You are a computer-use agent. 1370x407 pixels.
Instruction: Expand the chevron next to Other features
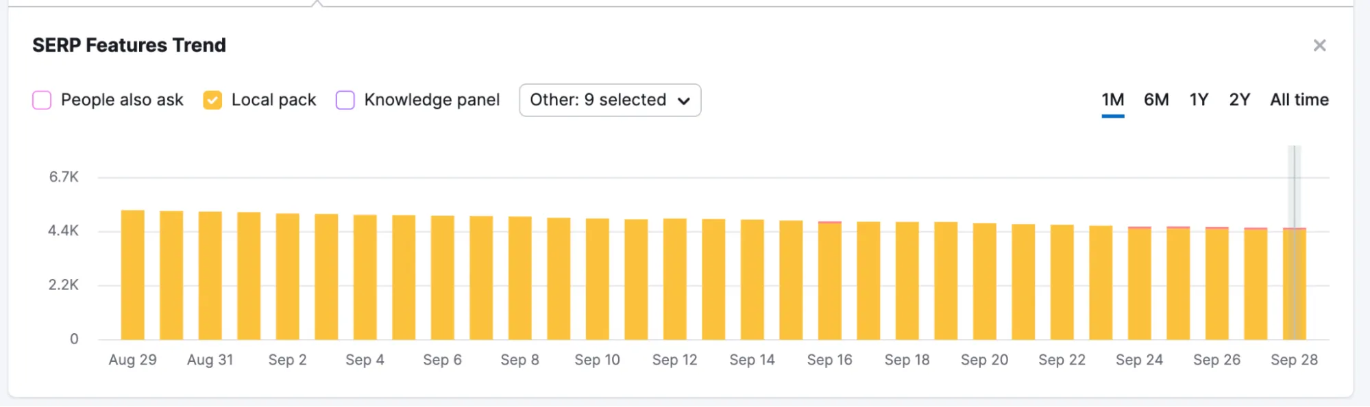pos(684,101)
